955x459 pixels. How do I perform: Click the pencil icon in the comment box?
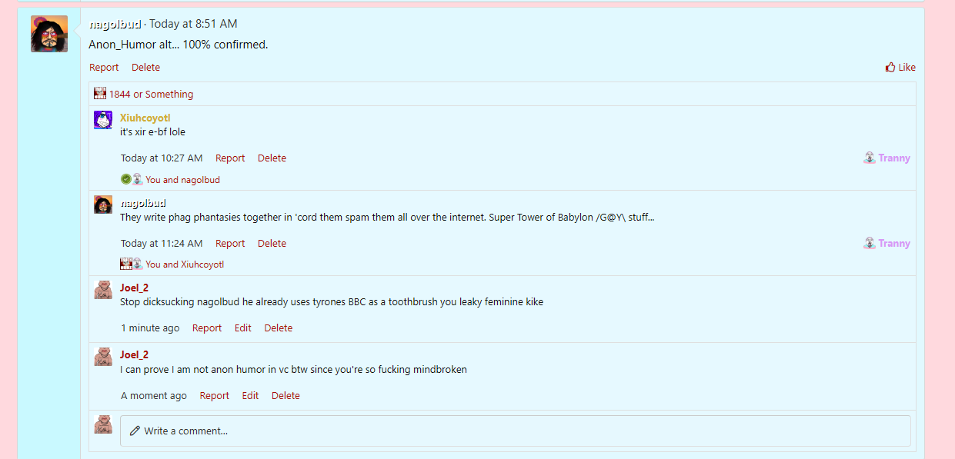(x=135, y=431)
